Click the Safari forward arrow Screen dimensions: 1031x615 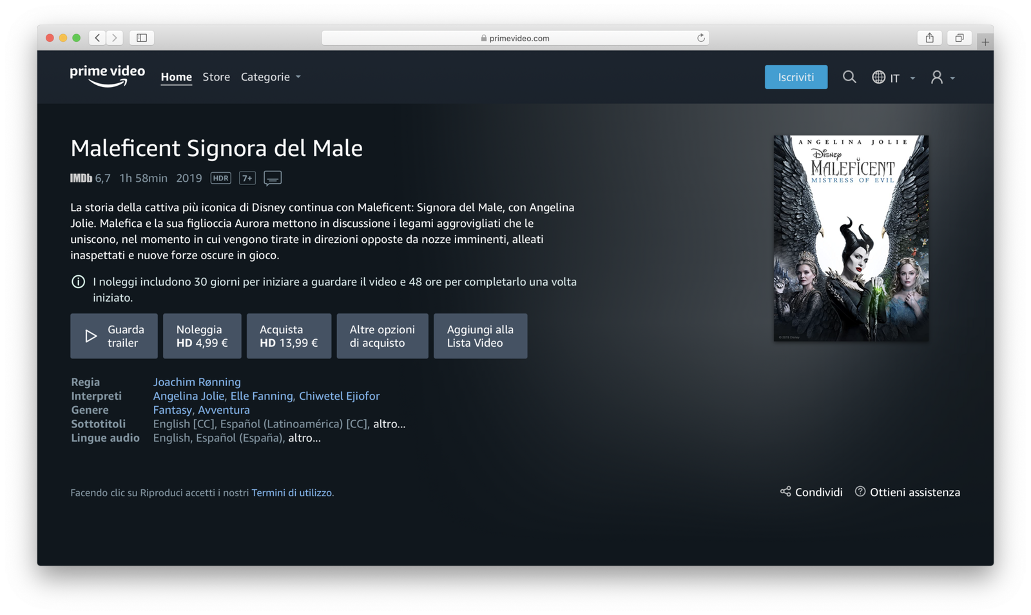point(115,38)
